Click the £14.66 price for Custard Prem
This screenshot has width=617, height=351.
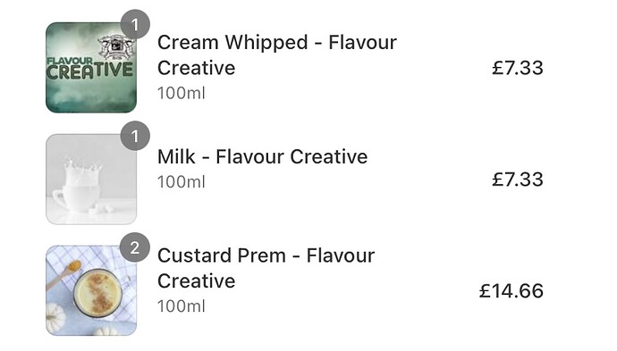(x=511, y=291)
